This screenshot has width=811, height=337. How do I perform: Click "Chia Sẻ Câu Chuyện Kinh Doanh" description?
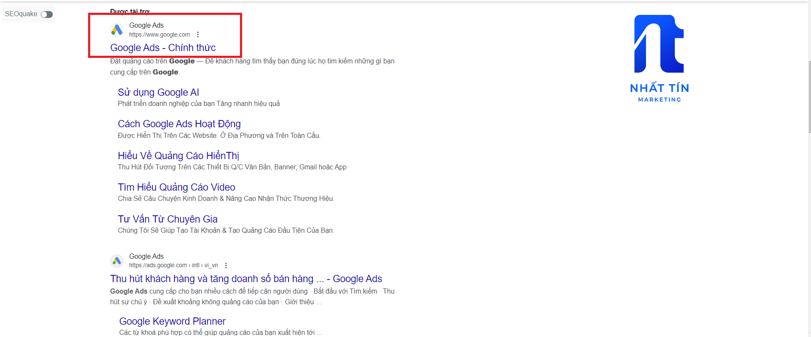(x=226, y=199)
